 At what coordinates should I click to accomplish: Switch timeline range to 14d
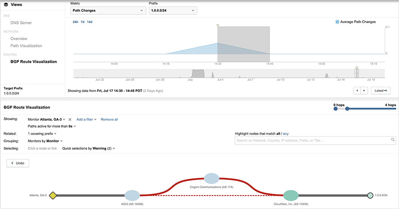click(x=90, y=22)
